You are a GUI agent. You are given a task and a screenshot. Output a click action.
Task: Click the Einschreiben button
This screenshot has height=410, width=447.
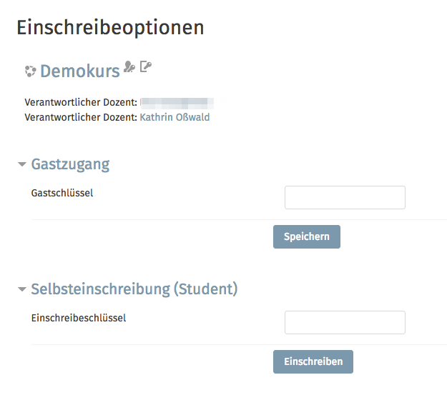pyautogui.click(x=313, y=361)
